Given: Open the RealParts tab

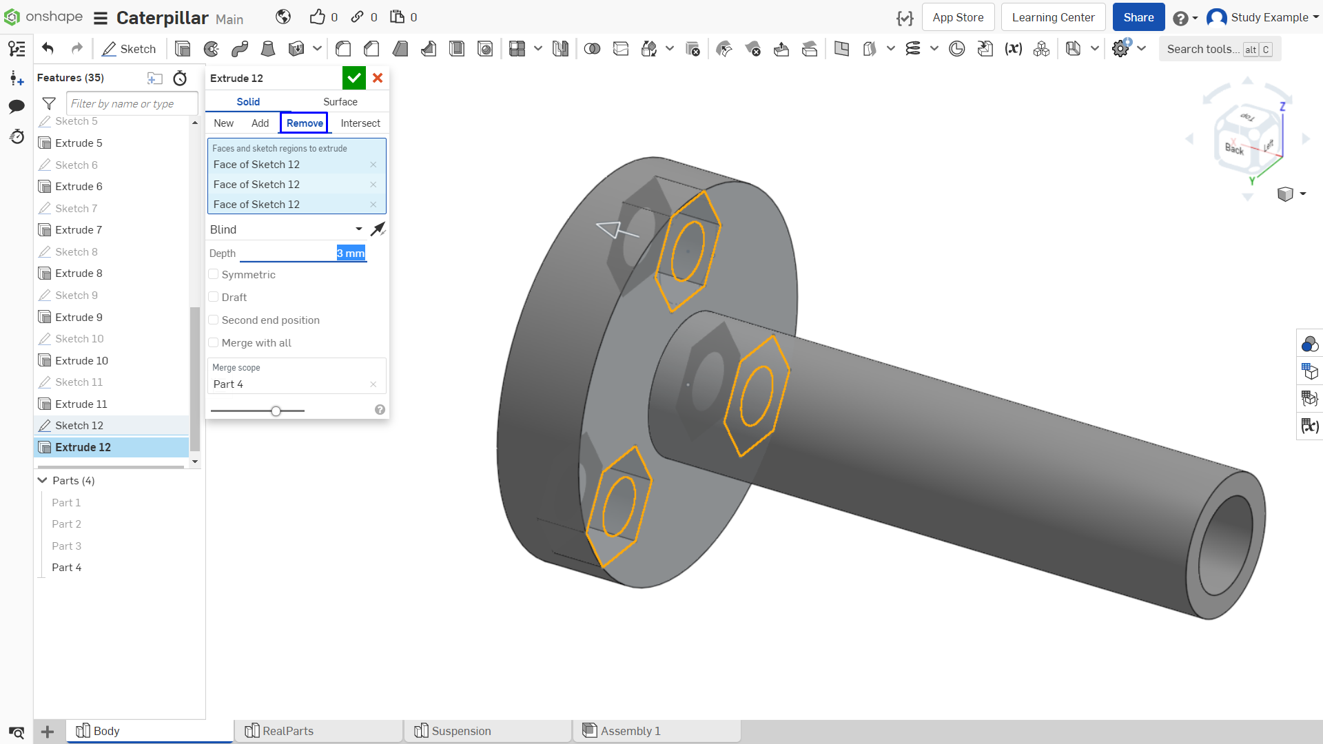Looking at the screenshot, I should [318, 731].
